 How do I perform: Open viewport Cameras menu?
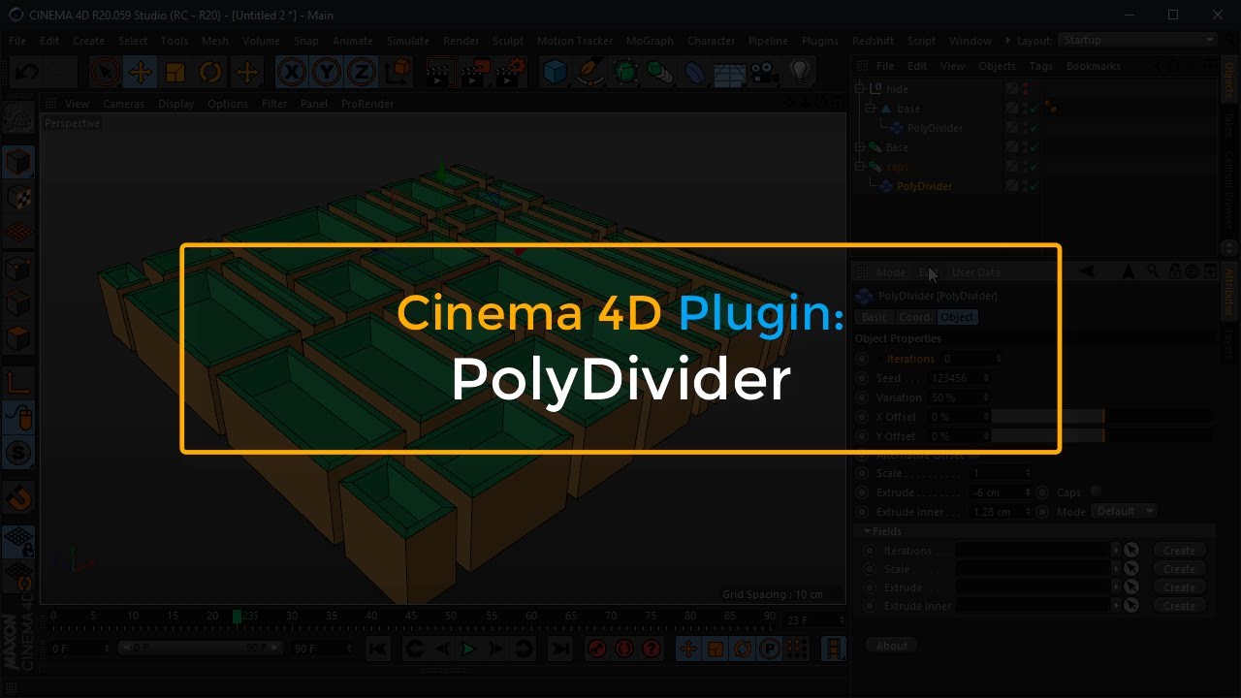[123, 104]
